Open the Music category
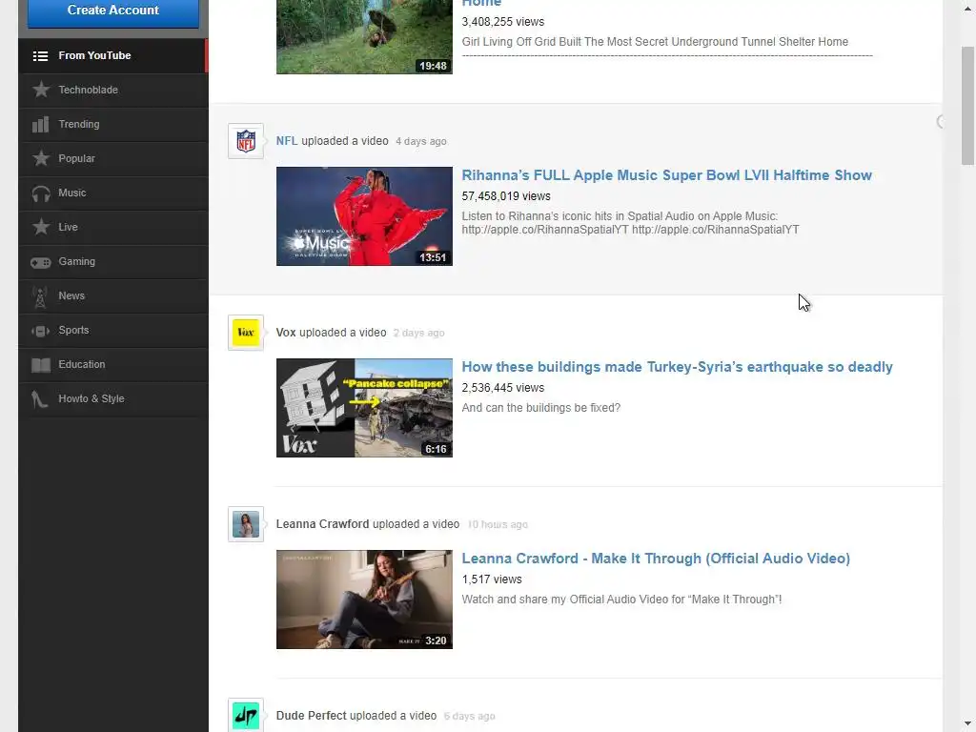This screenshot has width=976, height=732. (x=113, y=193)
